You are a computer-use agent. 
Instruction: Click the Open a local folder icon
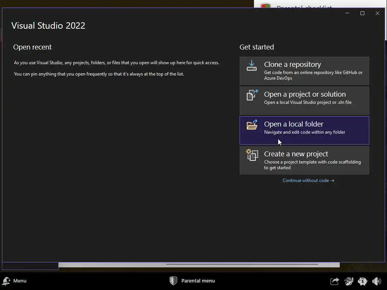click(252, 125)
